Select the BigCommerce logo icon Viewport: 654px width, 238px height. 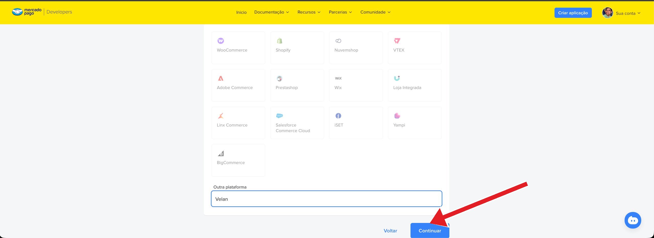click(x=221, y=153)
